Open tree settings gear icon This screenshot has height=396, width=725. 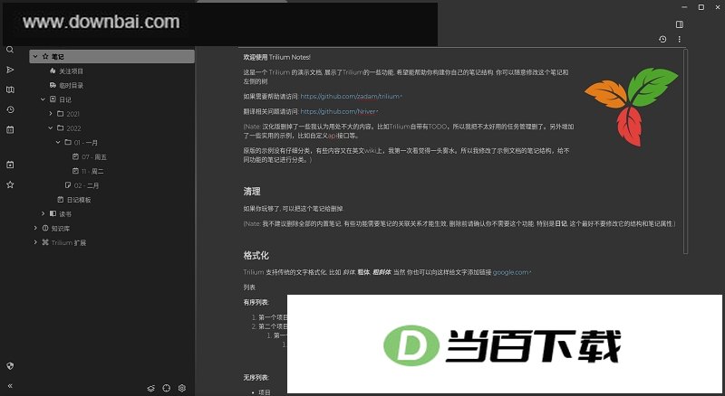point(182,388)
